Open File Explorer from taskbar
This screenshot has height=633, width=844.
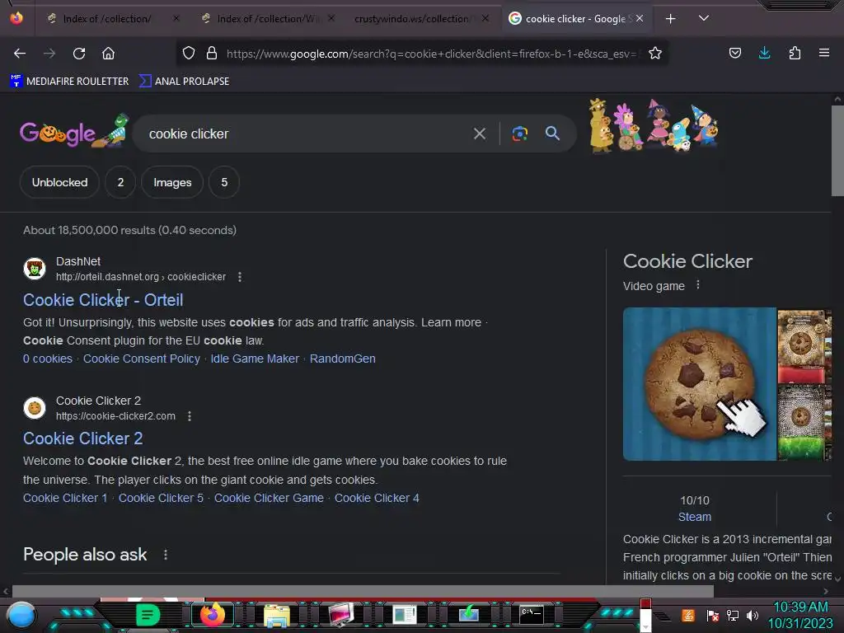(x=277, y=615)
